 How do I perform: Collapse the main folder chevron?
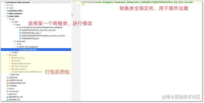[x=10, y=22]
